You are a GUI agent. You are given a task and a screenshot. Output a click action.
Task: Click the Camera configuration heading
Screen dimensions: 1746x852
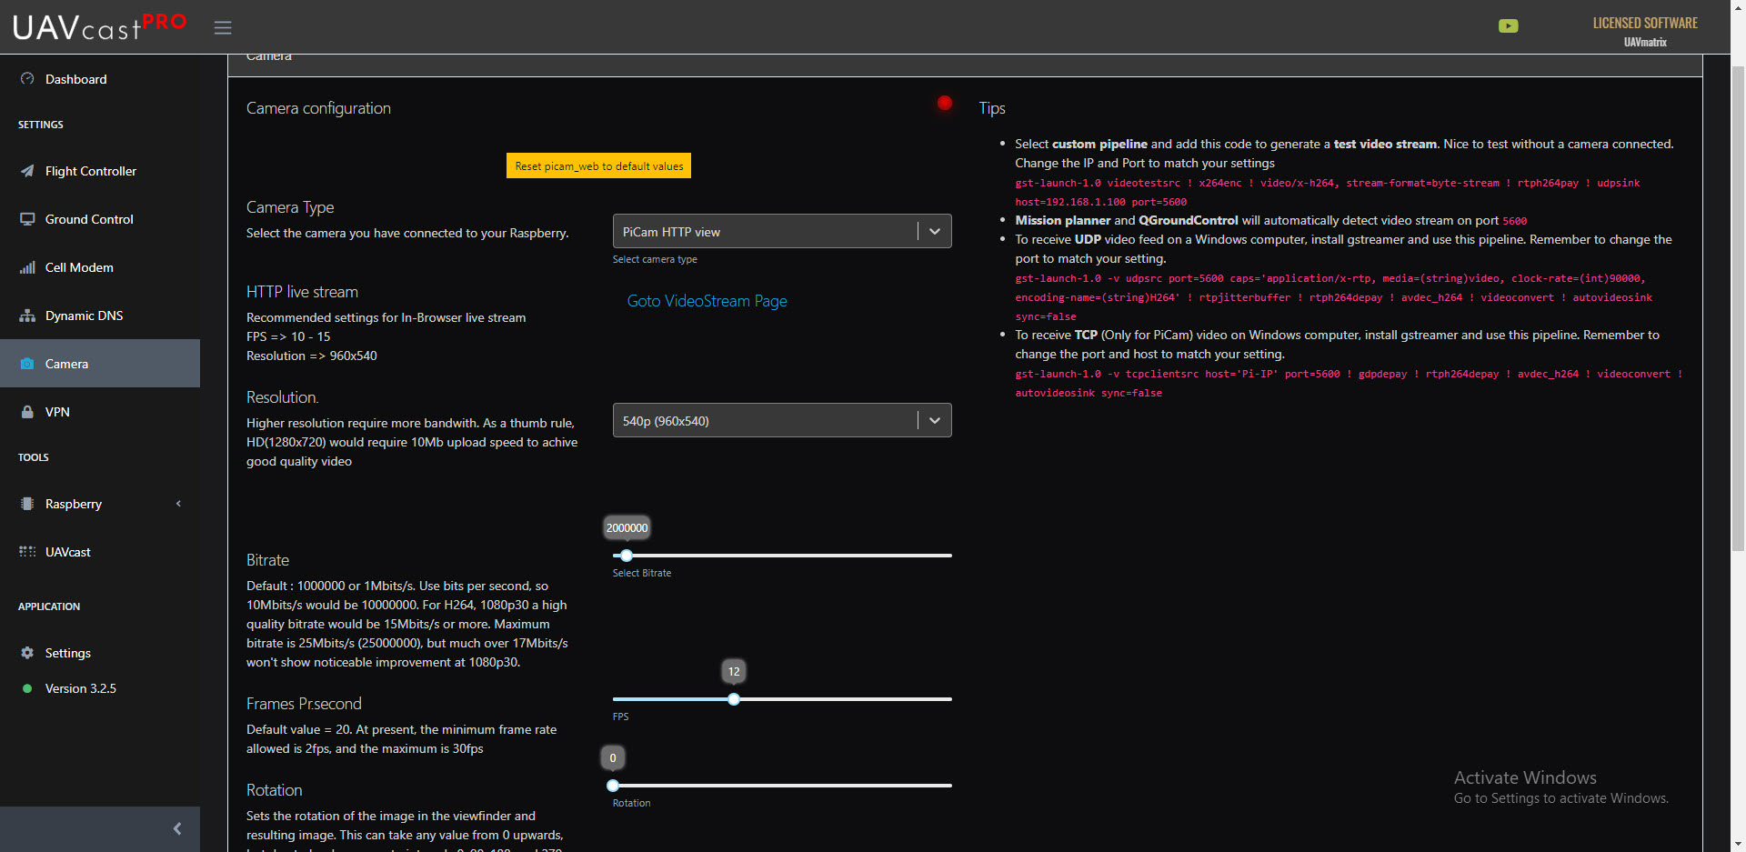pos(318,108)
